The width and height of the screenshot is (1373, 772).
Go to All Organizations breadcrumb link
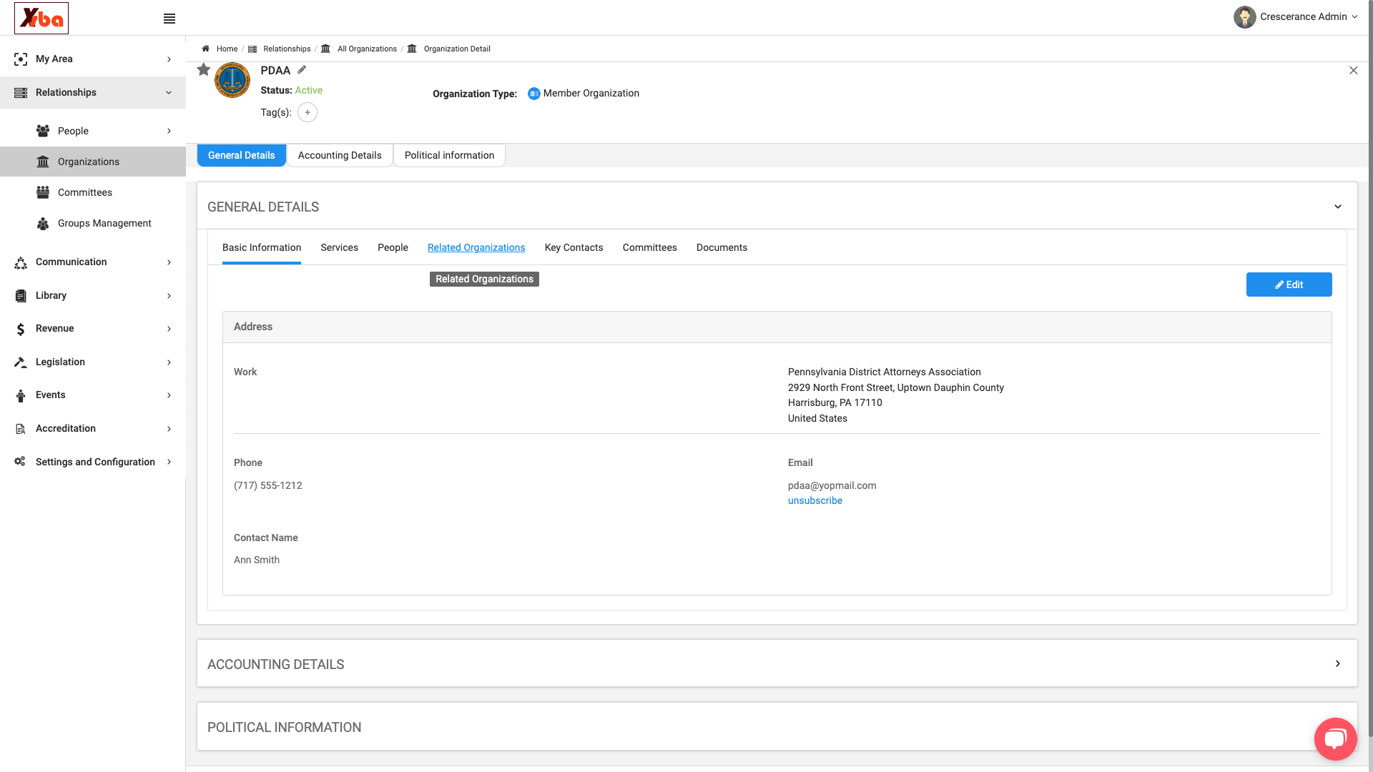(367, 49)
